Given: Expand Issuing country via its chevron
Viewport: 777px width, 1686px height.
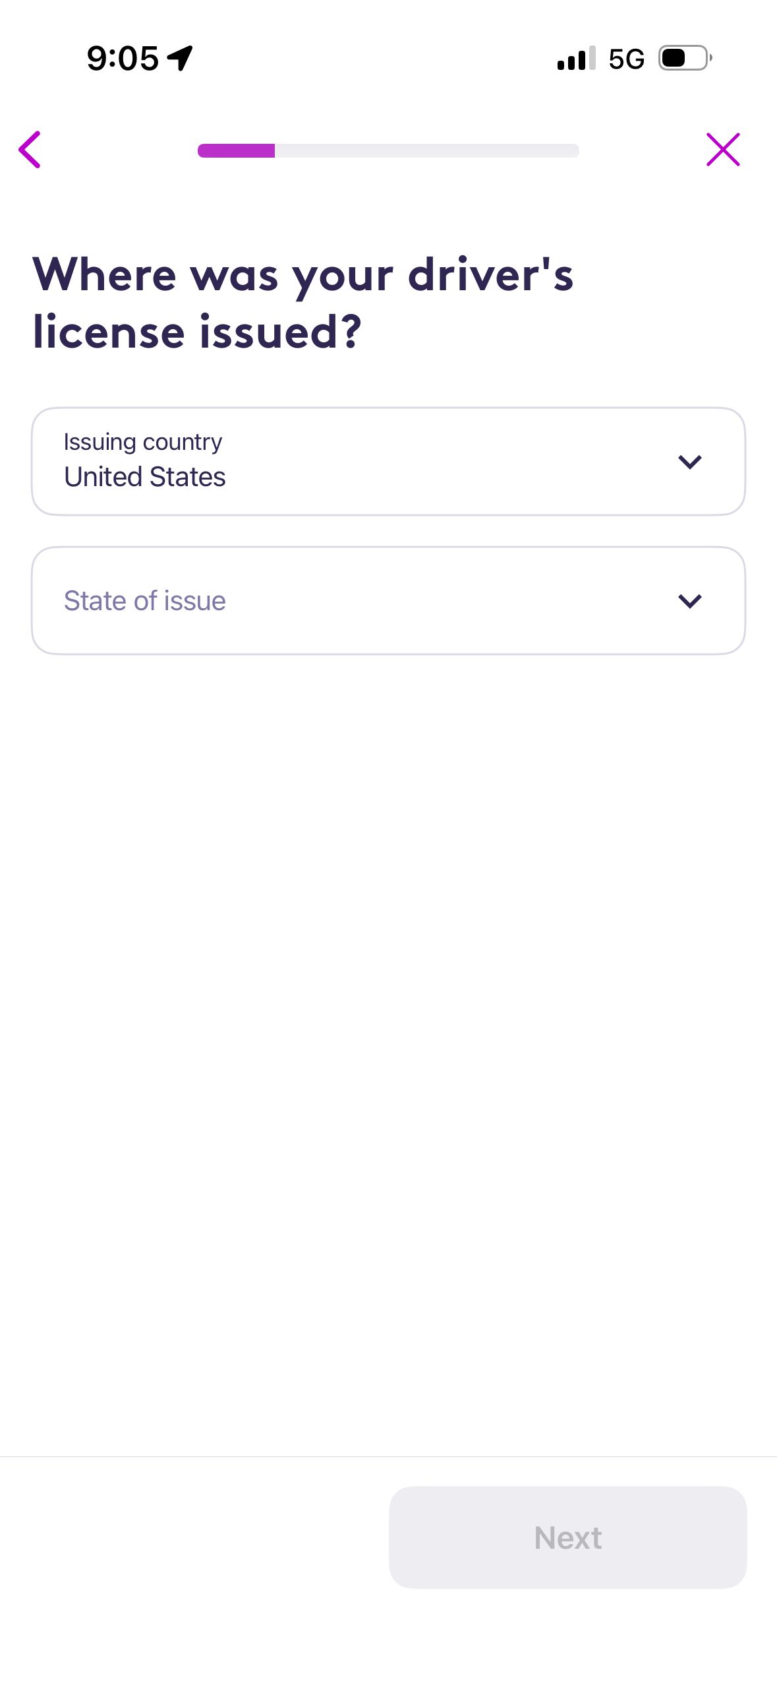Looking at the screenshot, I should click(689, 462).
